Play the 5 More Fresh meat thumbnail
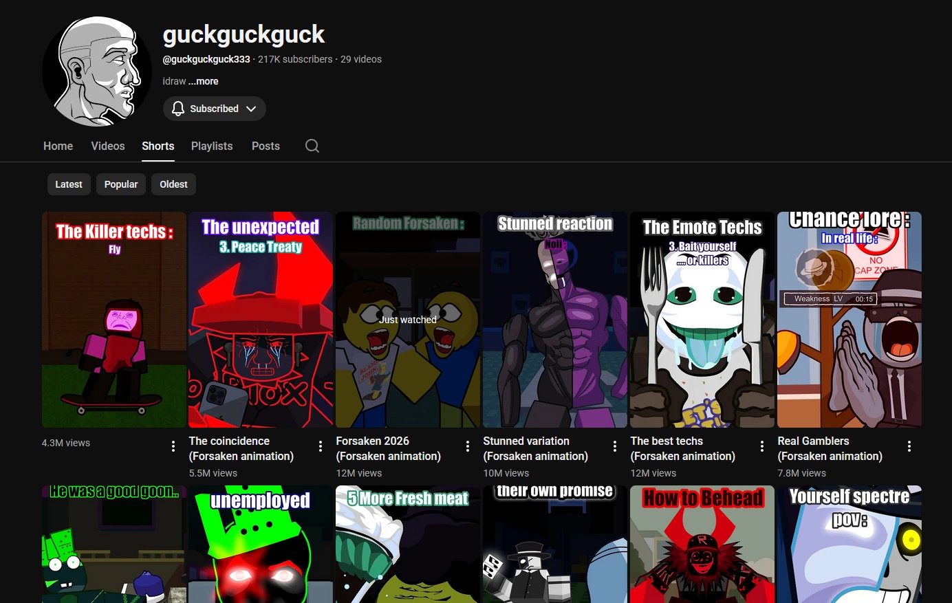This screenshot has width=952, height=603. [409, 545]
